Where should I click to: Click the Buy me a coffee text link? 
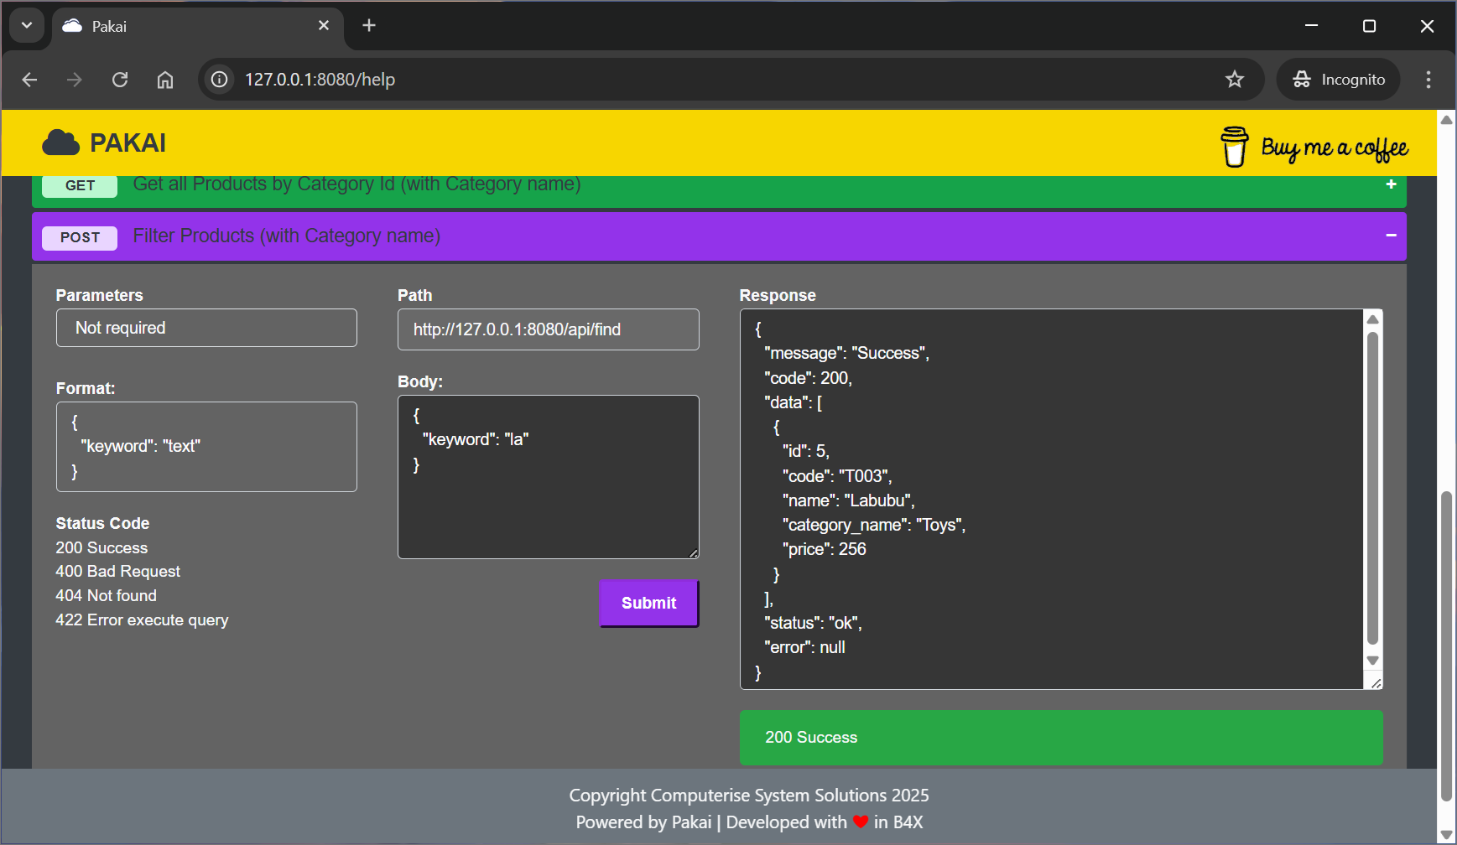point(1335,148)
